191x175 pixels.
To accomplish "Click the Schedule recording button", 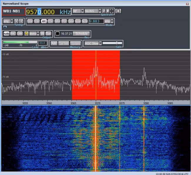I will (x=81, y=34).
